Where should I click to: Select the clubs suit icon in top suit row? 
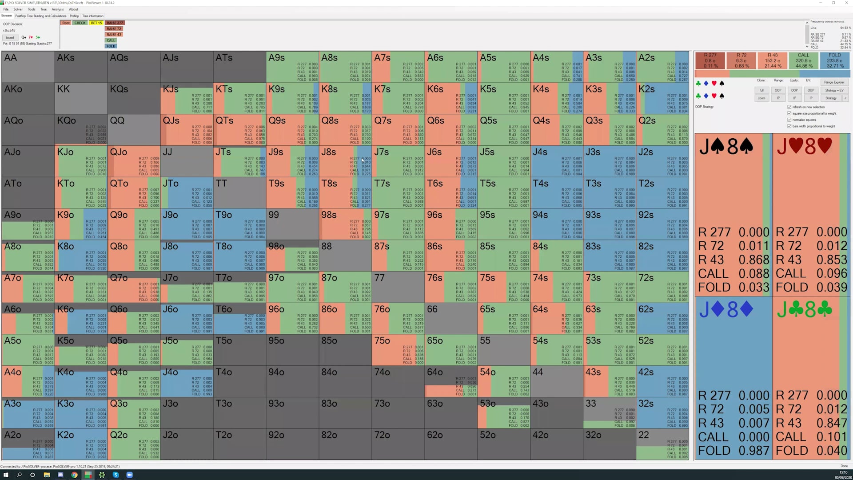coord(698,84)
